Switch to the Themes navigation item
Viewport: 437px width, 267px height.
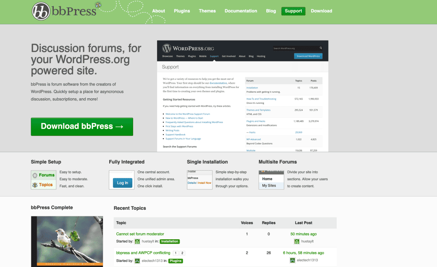point(207,11)
